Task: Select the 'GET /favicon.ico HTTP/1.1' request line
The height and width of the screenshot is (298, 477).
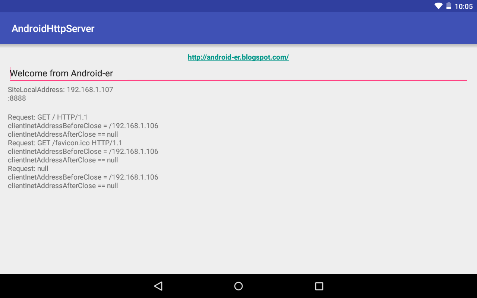Action: (65, 143)
